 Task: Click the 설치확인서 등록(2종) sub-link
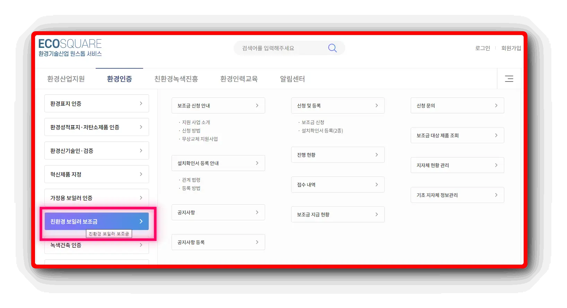tap(322, 131)
